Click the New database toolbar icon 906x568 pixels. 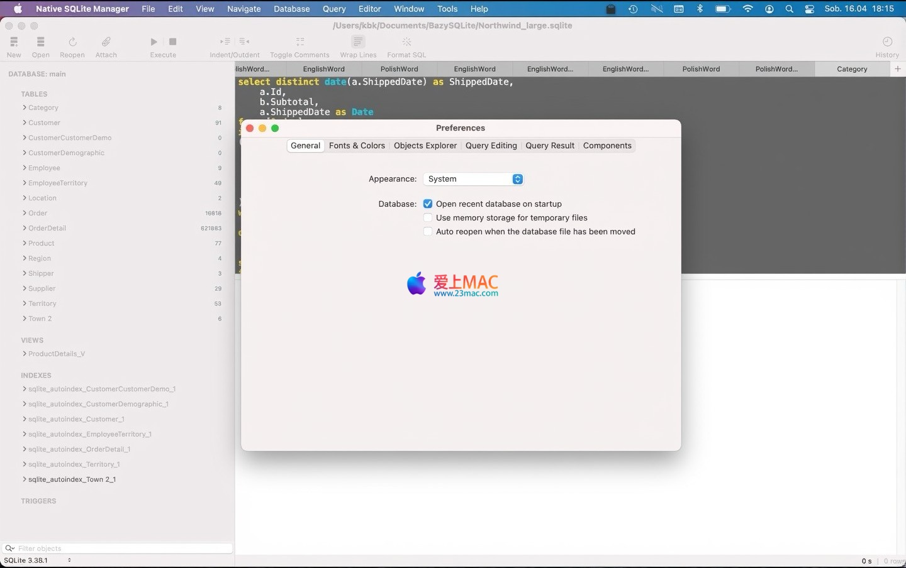pos(14,42)
